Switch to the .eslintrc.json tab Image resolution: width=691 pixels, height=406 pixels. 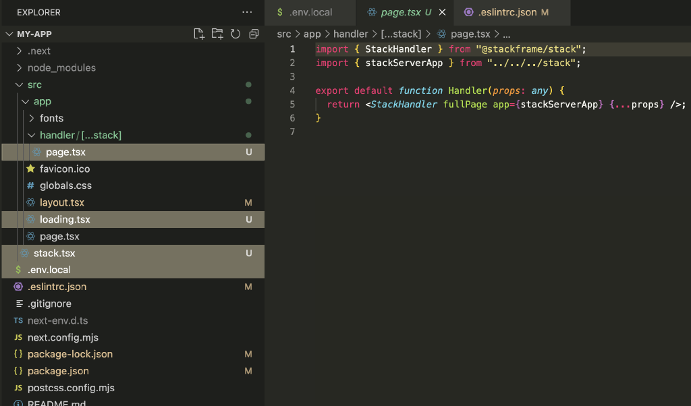point(506,12)
